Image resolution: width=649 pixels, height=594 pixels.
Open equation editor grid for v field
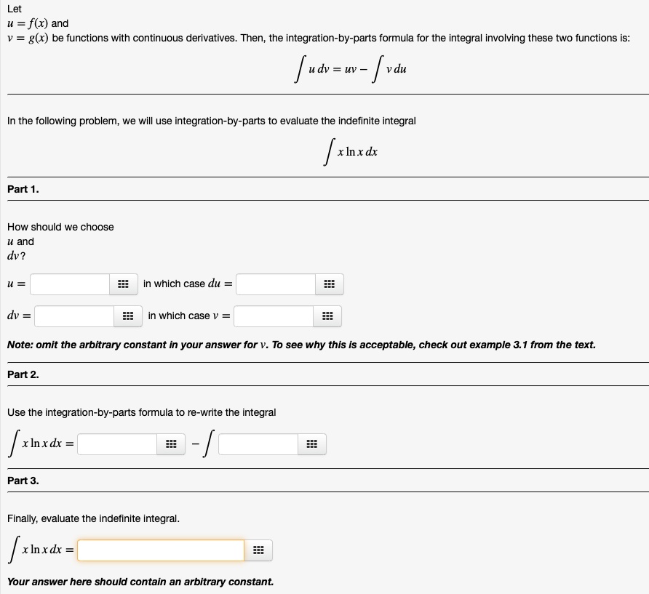[x=327, y=316]
